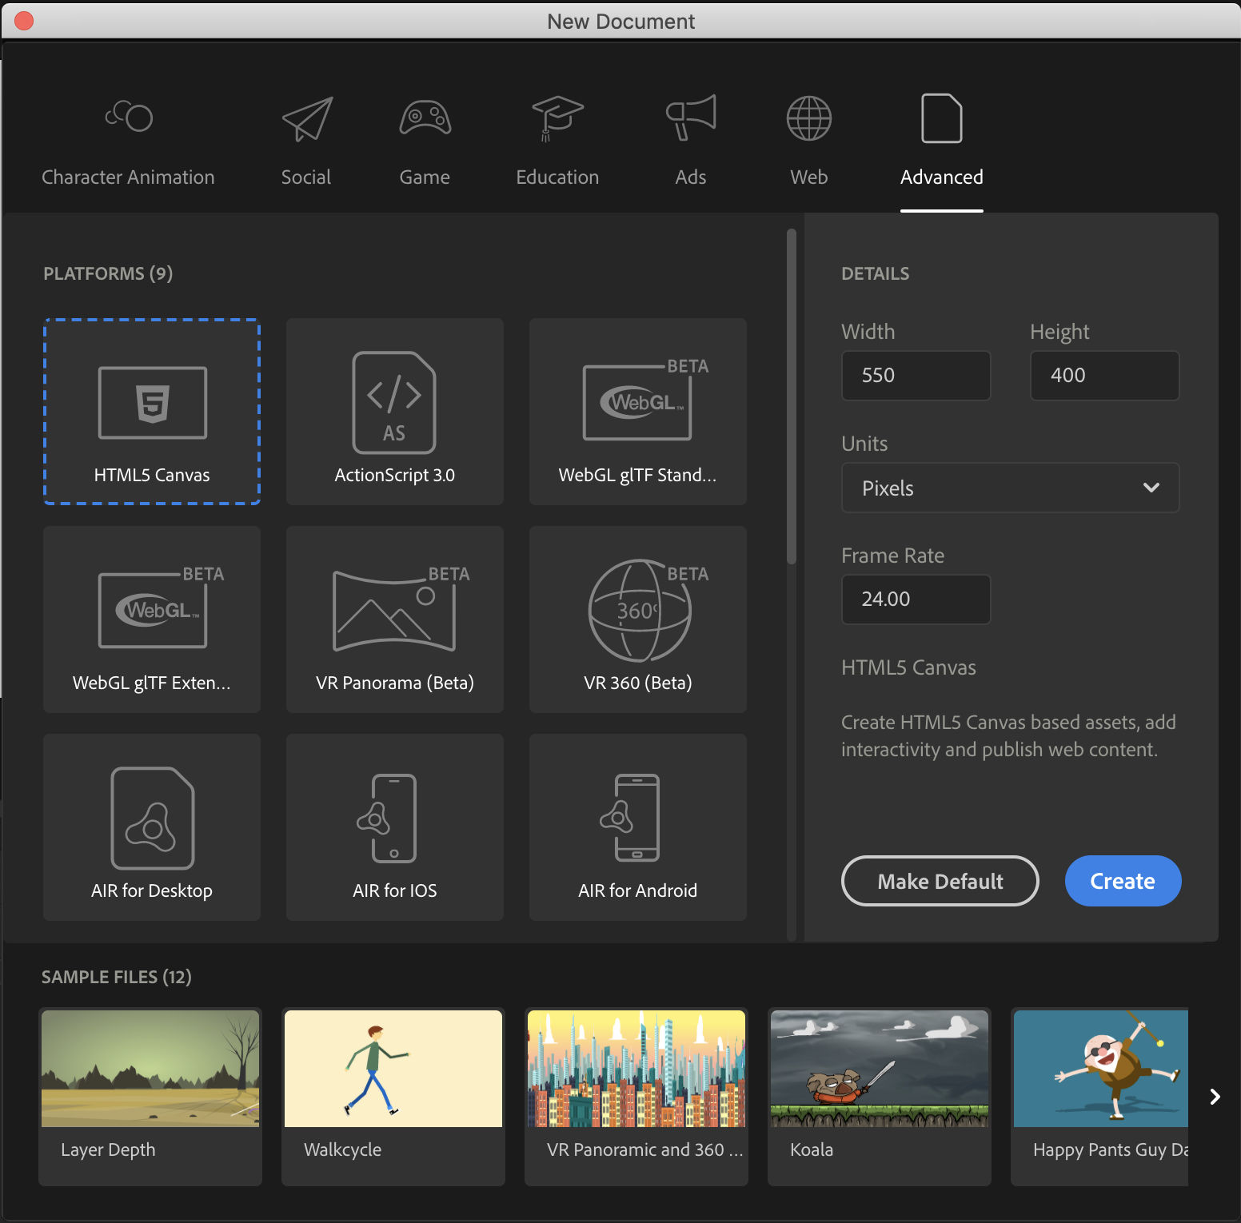Click the Height field showing 400
The image size is (1241, 1223).
coord(1105,376)
